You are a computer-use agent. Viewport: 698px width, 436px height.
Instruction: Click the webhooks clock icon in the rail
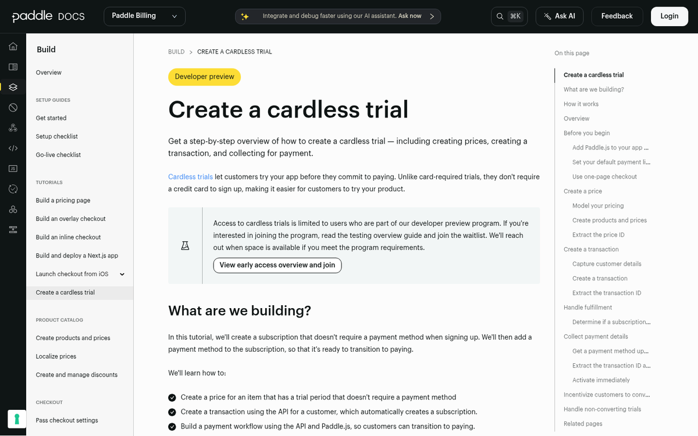[13, 188]
